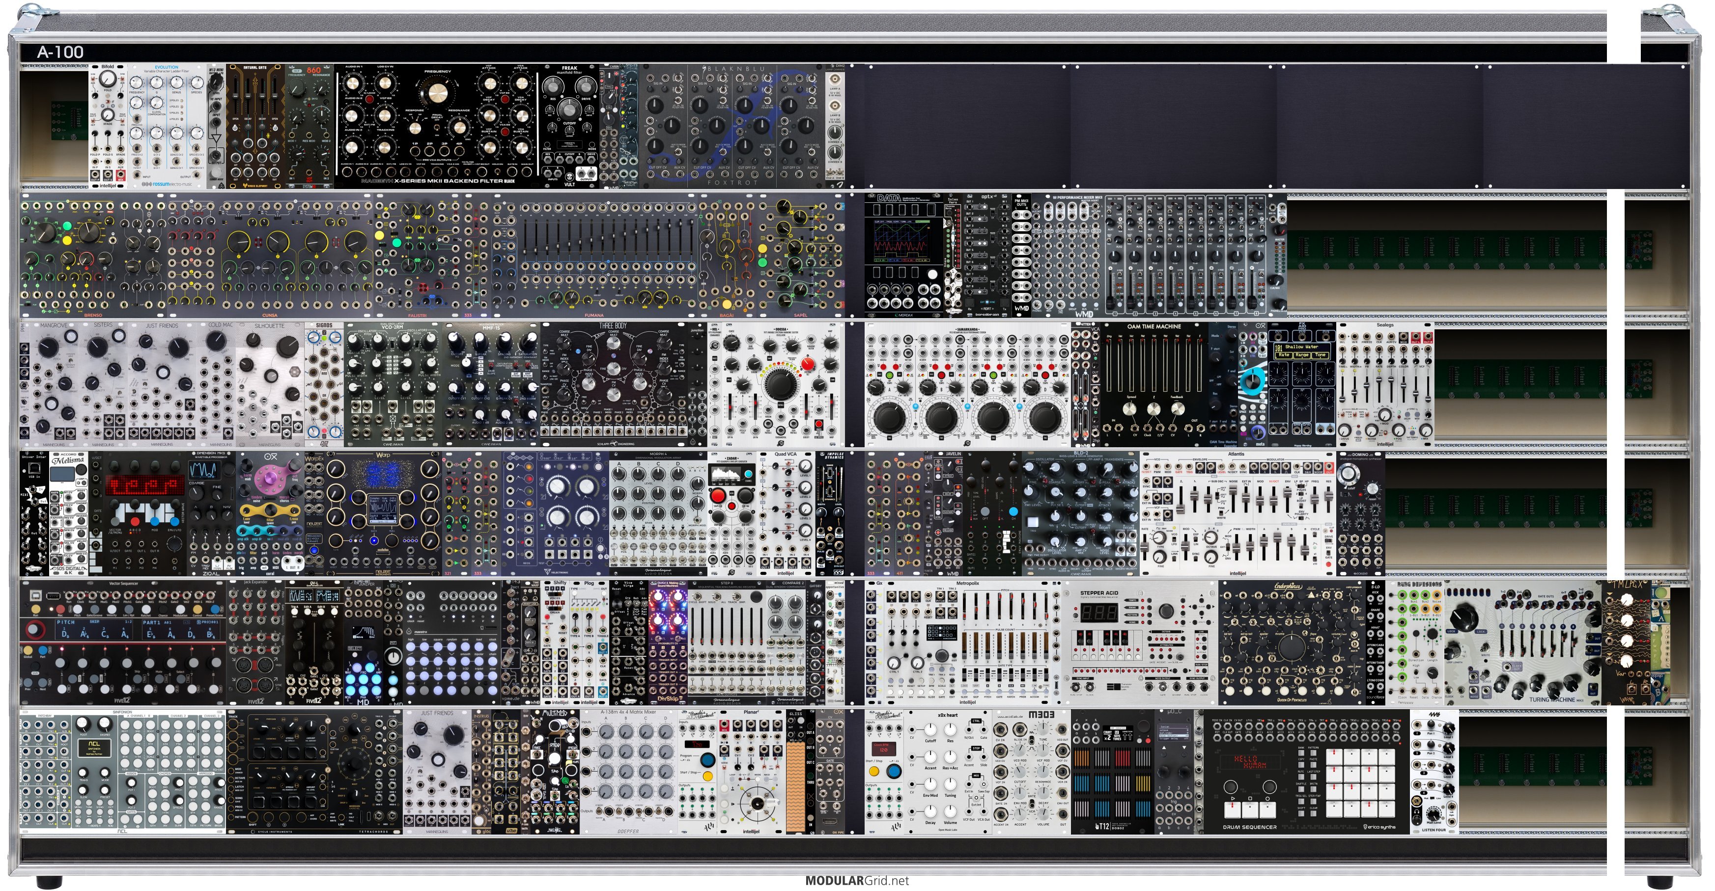Select the Fumana filter bank module

tap(594, 255)
